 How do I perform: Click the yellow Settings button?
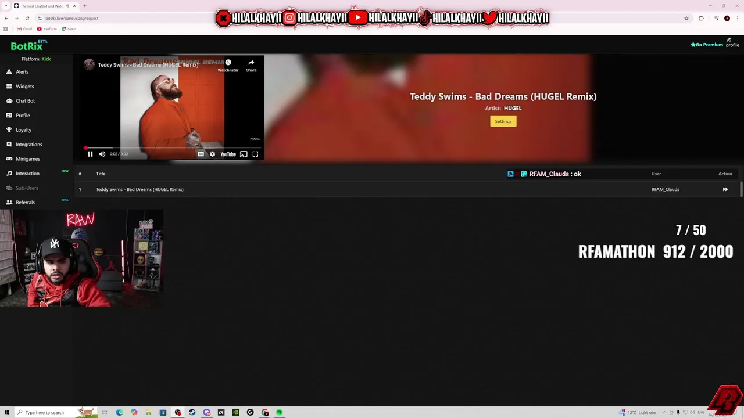pyautogui.click(x=503, y=121)
